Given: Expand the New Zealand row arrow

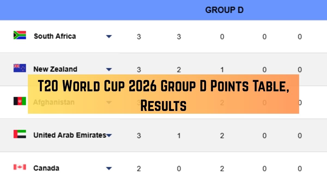Looking at the screenshot, I should pos(109,70).
